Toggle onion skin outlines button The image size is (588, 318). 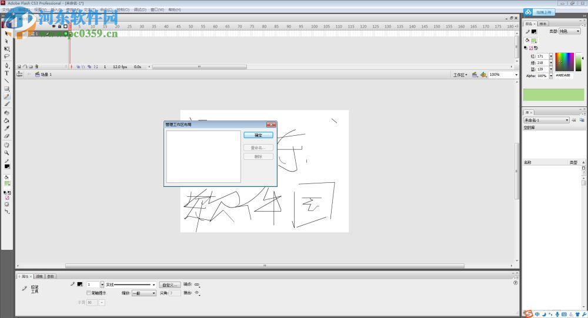(83, 67)
